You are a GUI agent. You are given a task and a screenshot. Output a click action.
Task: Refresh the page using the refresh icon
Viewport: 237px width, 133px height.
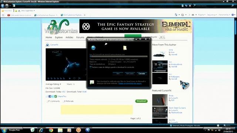186,6
